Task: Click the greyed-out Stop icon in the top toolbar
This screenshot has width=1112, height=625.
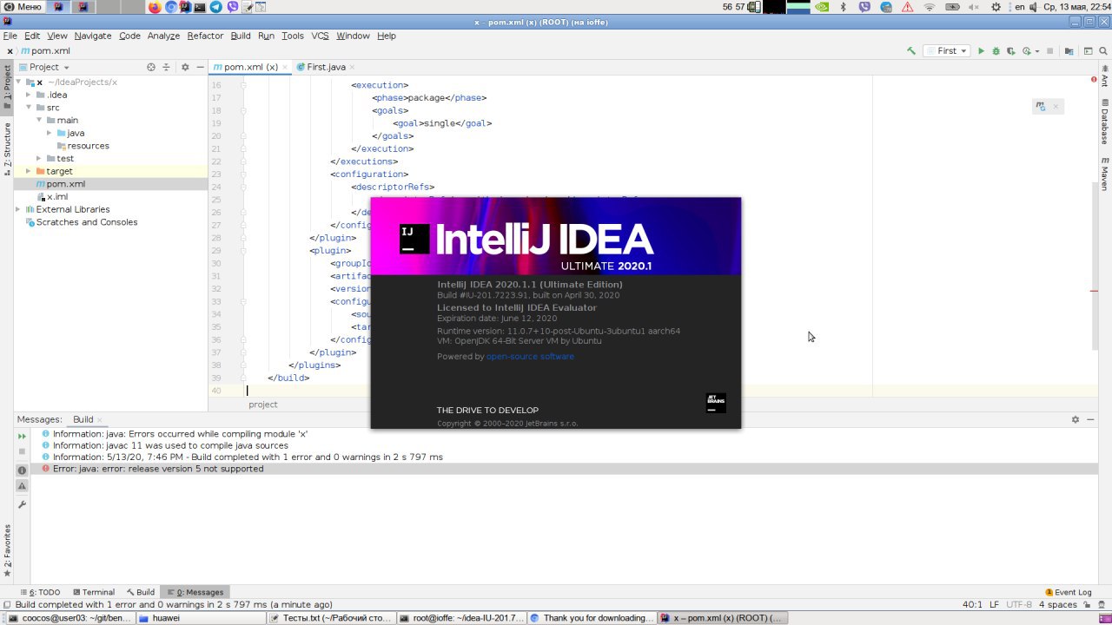Action: [x=1049, y=51]
